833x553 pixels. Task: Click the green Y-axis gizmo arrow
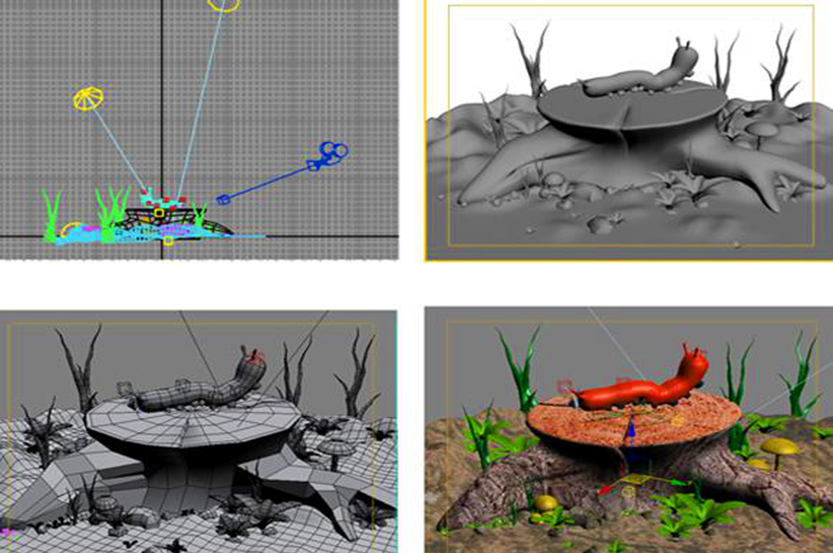point(675,481)
